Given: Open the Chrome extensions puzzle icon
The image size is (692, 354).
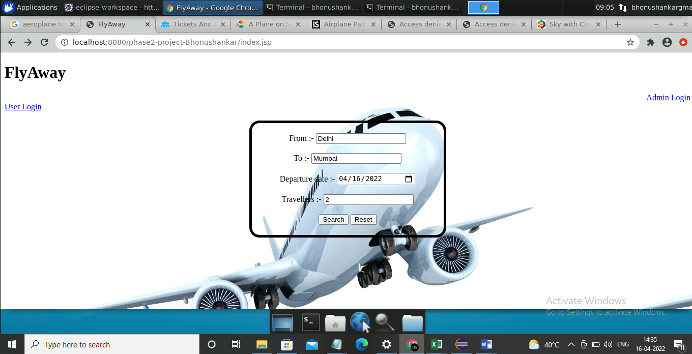Looking at the screenshot, I should 650,42.
